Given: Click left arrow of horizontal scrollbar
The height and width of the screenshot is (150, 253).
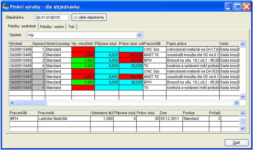Looking at the screenshot, I should [x=12, y=103].
